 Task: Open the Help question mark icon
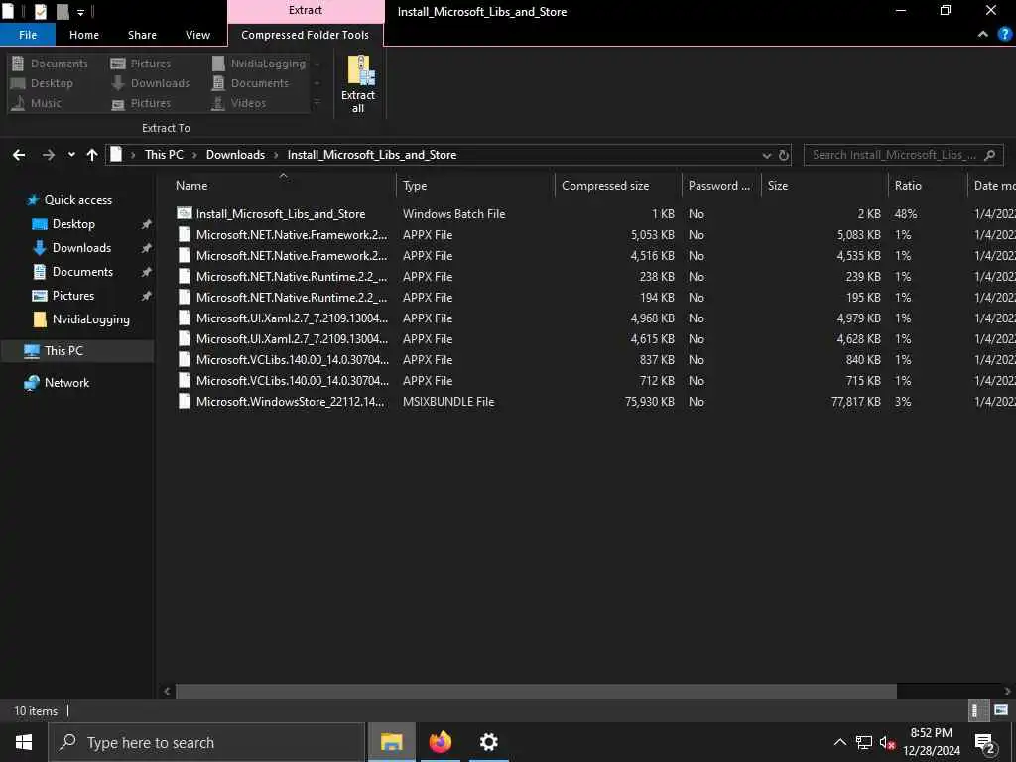1004,35
